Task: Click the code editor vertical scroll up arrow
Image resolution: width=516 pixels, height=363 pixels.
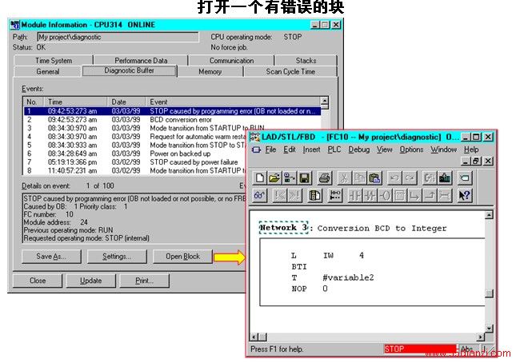Action: (x=489, y=215)
